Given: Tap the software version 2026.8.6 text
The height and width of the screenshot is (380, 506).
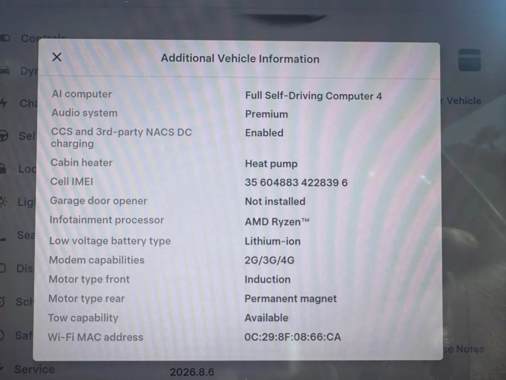Looking at the screenshot, I should click(x=192, y=372).
